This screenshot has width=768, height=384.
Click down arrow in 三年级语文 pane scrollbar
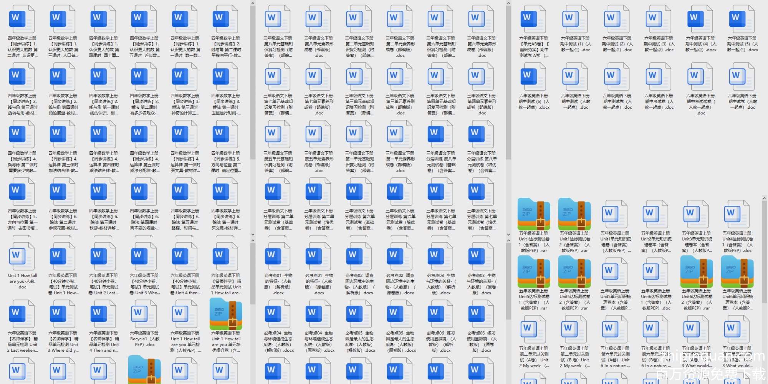[508, 234]
